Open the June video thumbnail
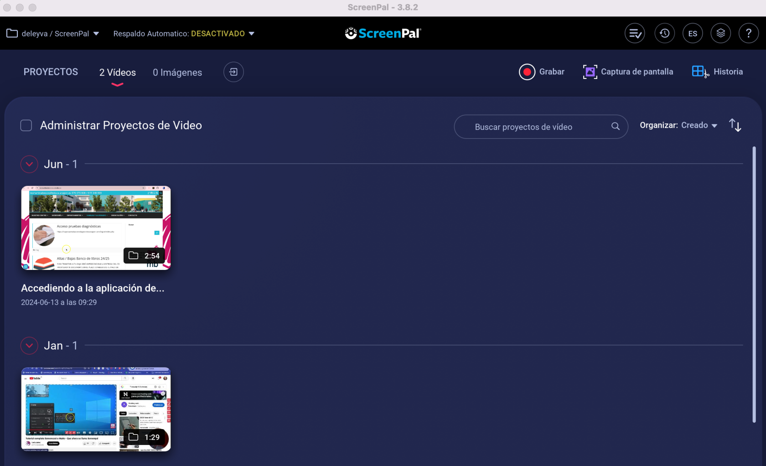The height and width of the screenshot is (466, 766). [x=96, y=228]
